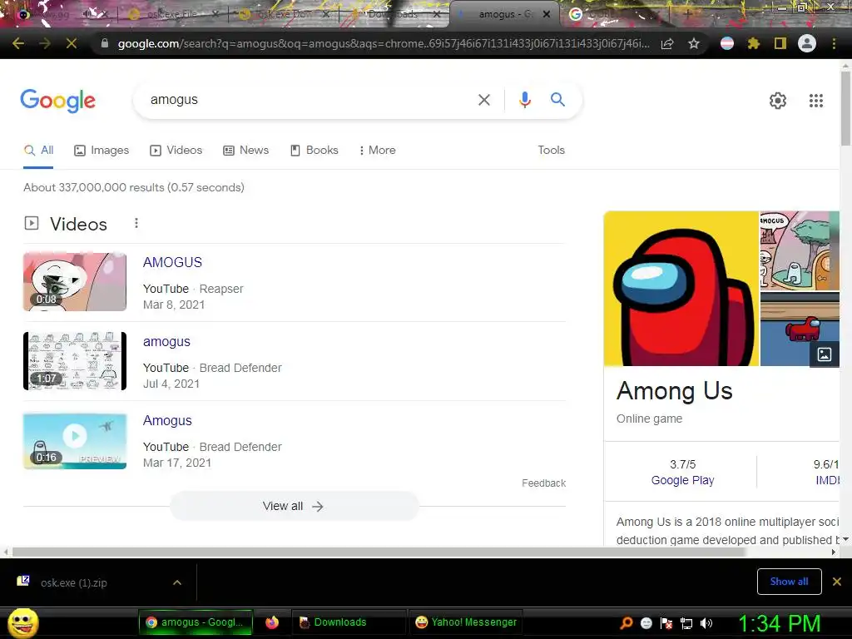This screenshot has width=852, height=639.
Task: Close the amogus Google tab
Action: (547, 15)
